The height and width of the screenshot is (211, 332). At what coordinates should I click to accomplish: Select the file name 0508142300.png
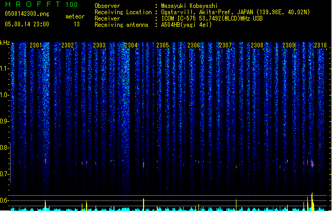pos(27,14)
